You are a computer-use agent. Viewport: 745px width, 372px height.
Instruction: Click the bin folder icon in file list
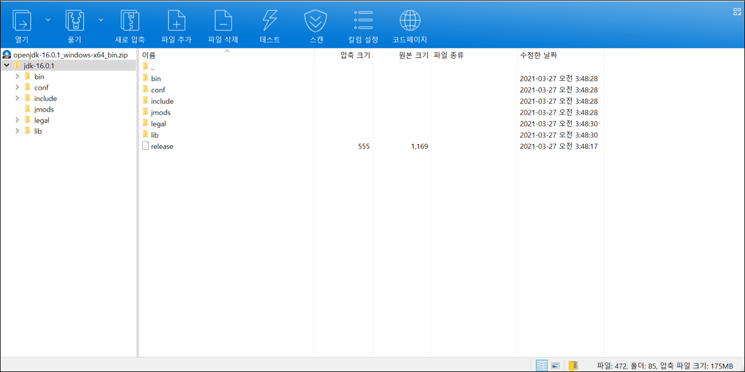(x=145, y=78)
